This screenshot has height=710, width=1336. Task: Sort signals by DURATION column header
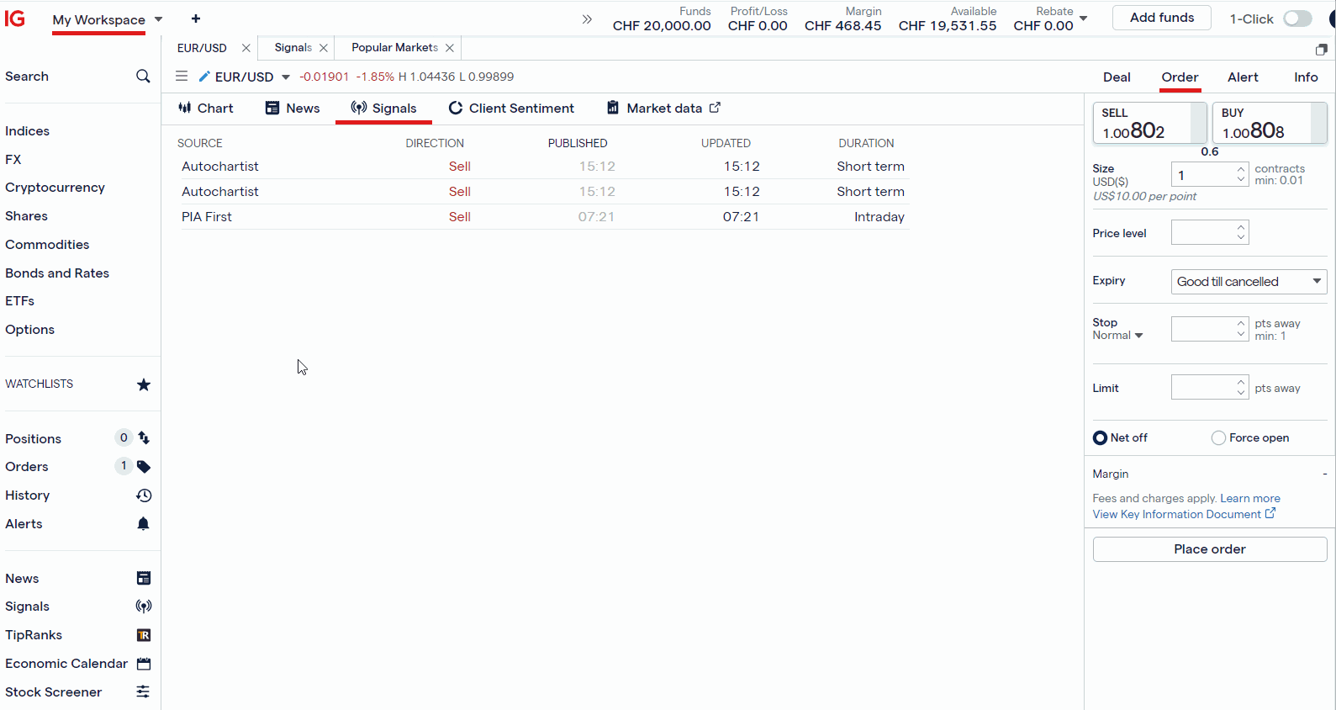tap(865, 143)
